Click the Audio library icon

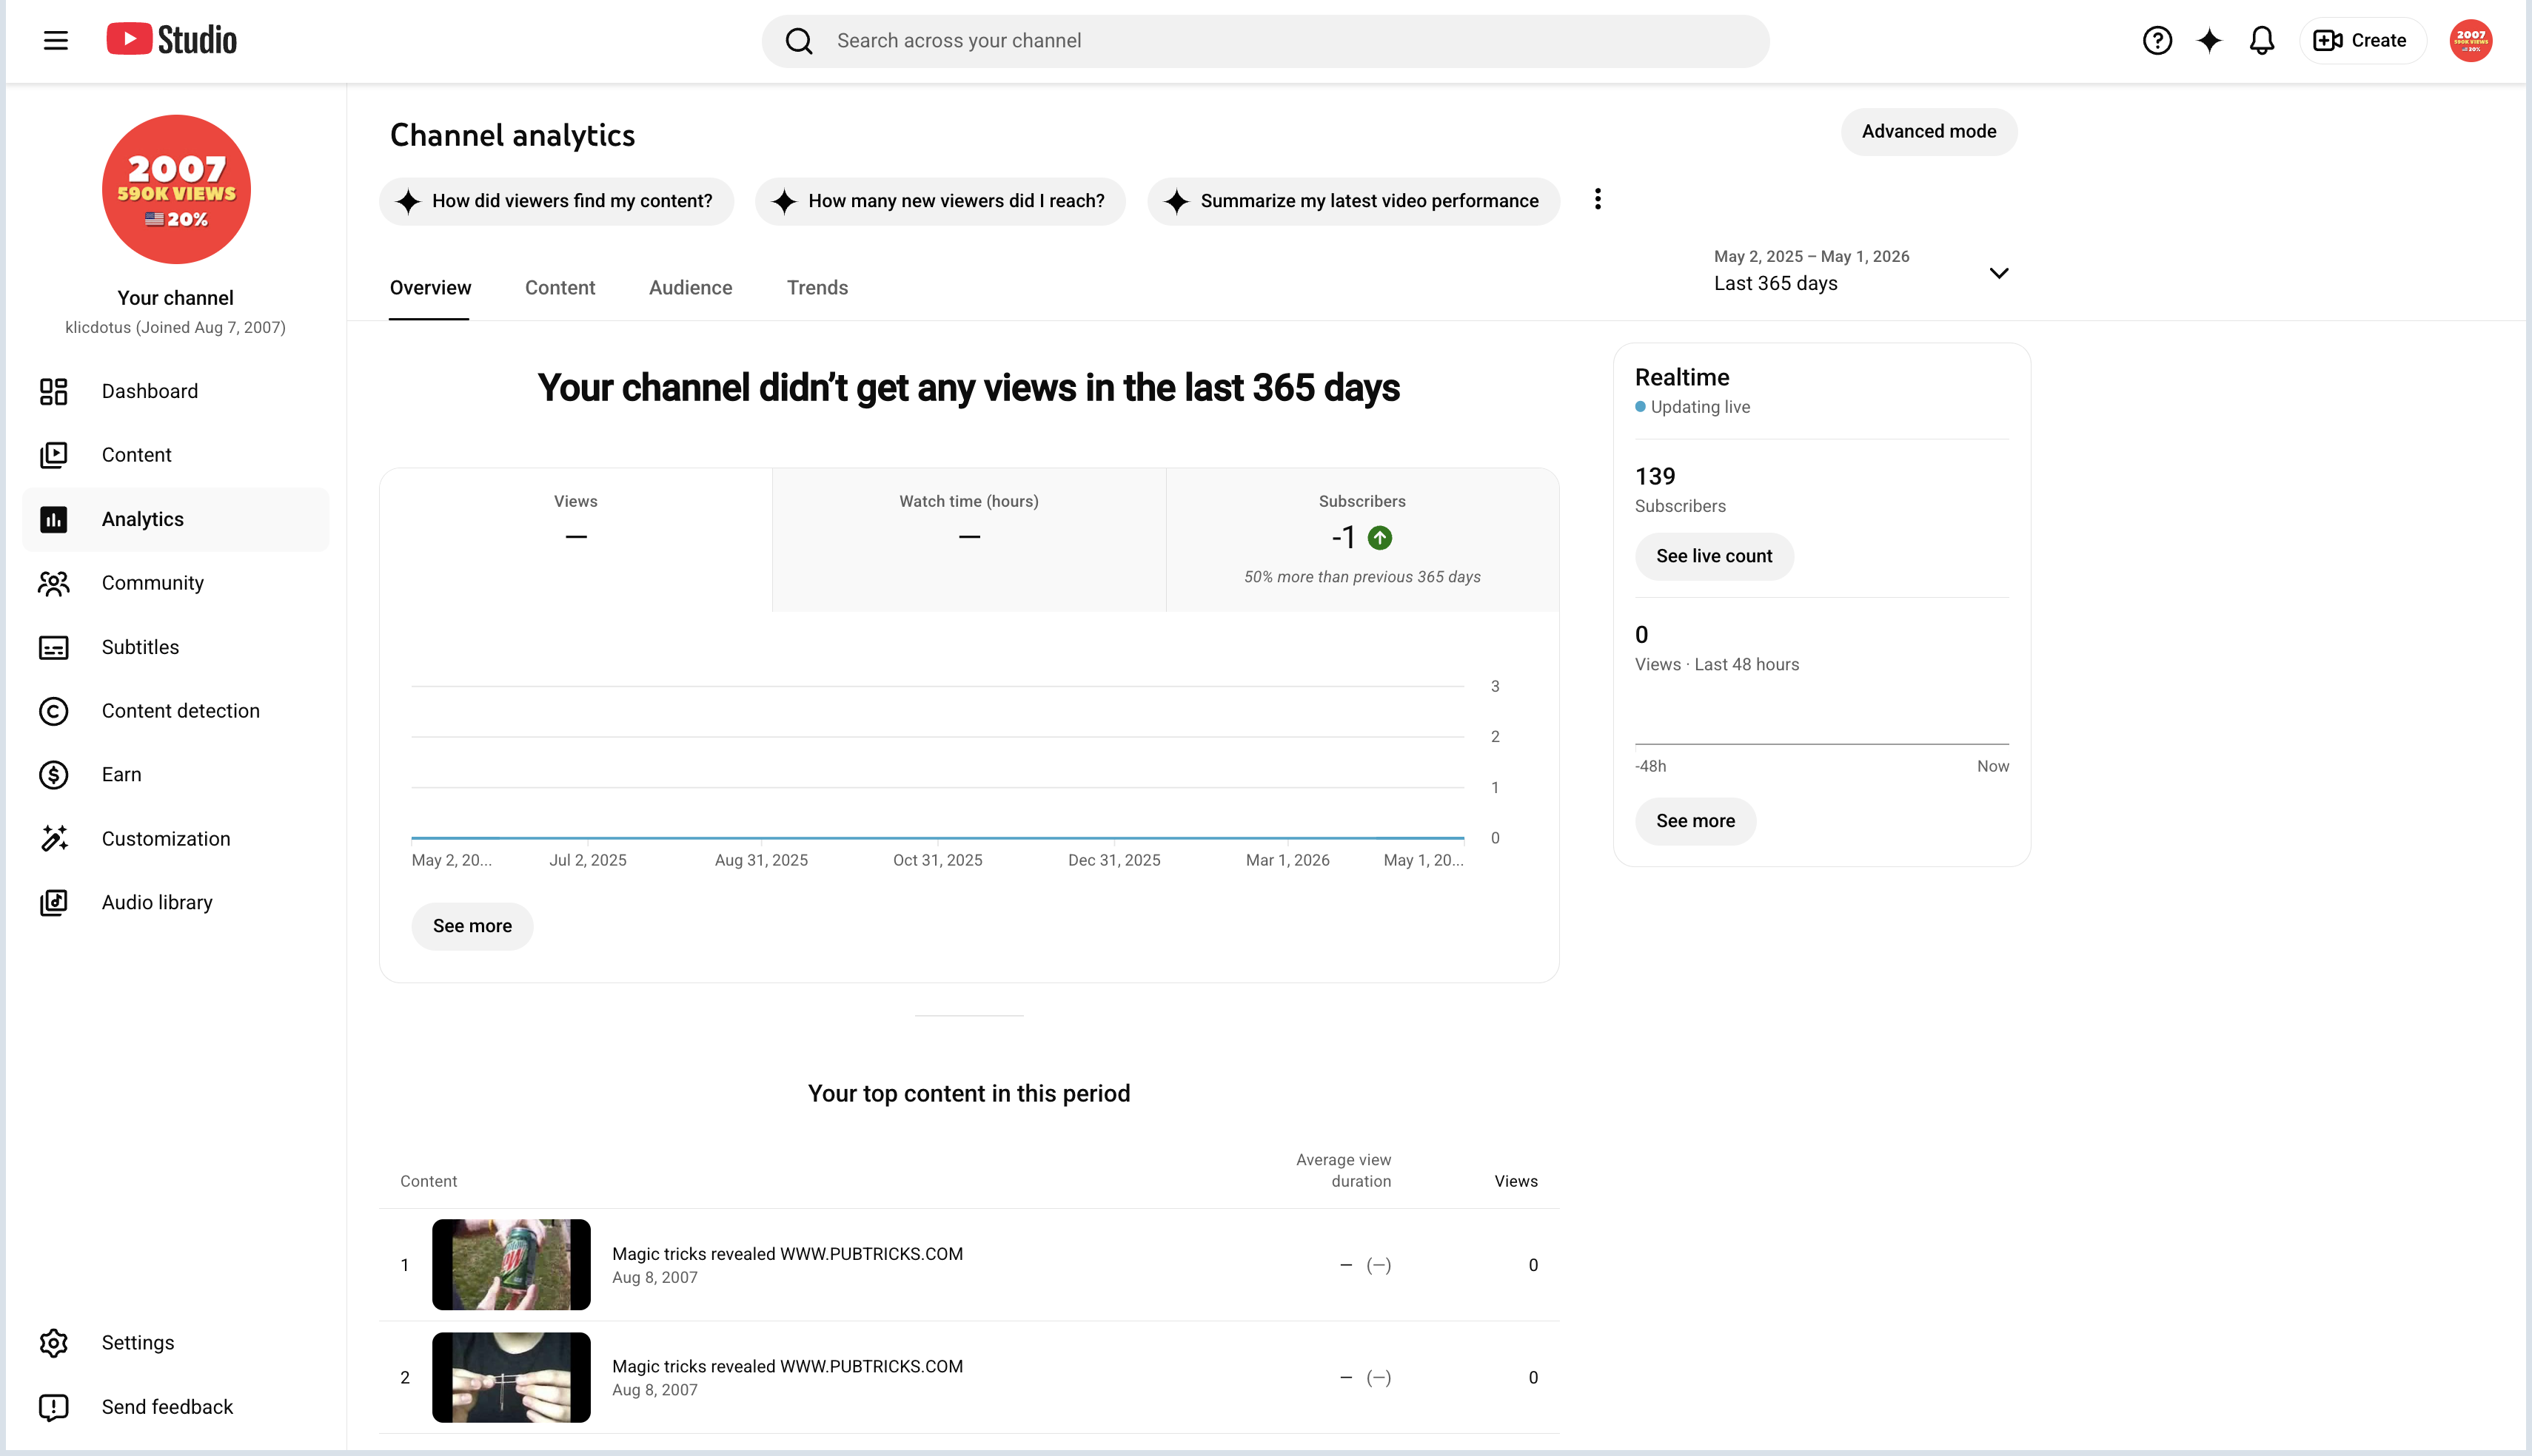coord(54,902)
